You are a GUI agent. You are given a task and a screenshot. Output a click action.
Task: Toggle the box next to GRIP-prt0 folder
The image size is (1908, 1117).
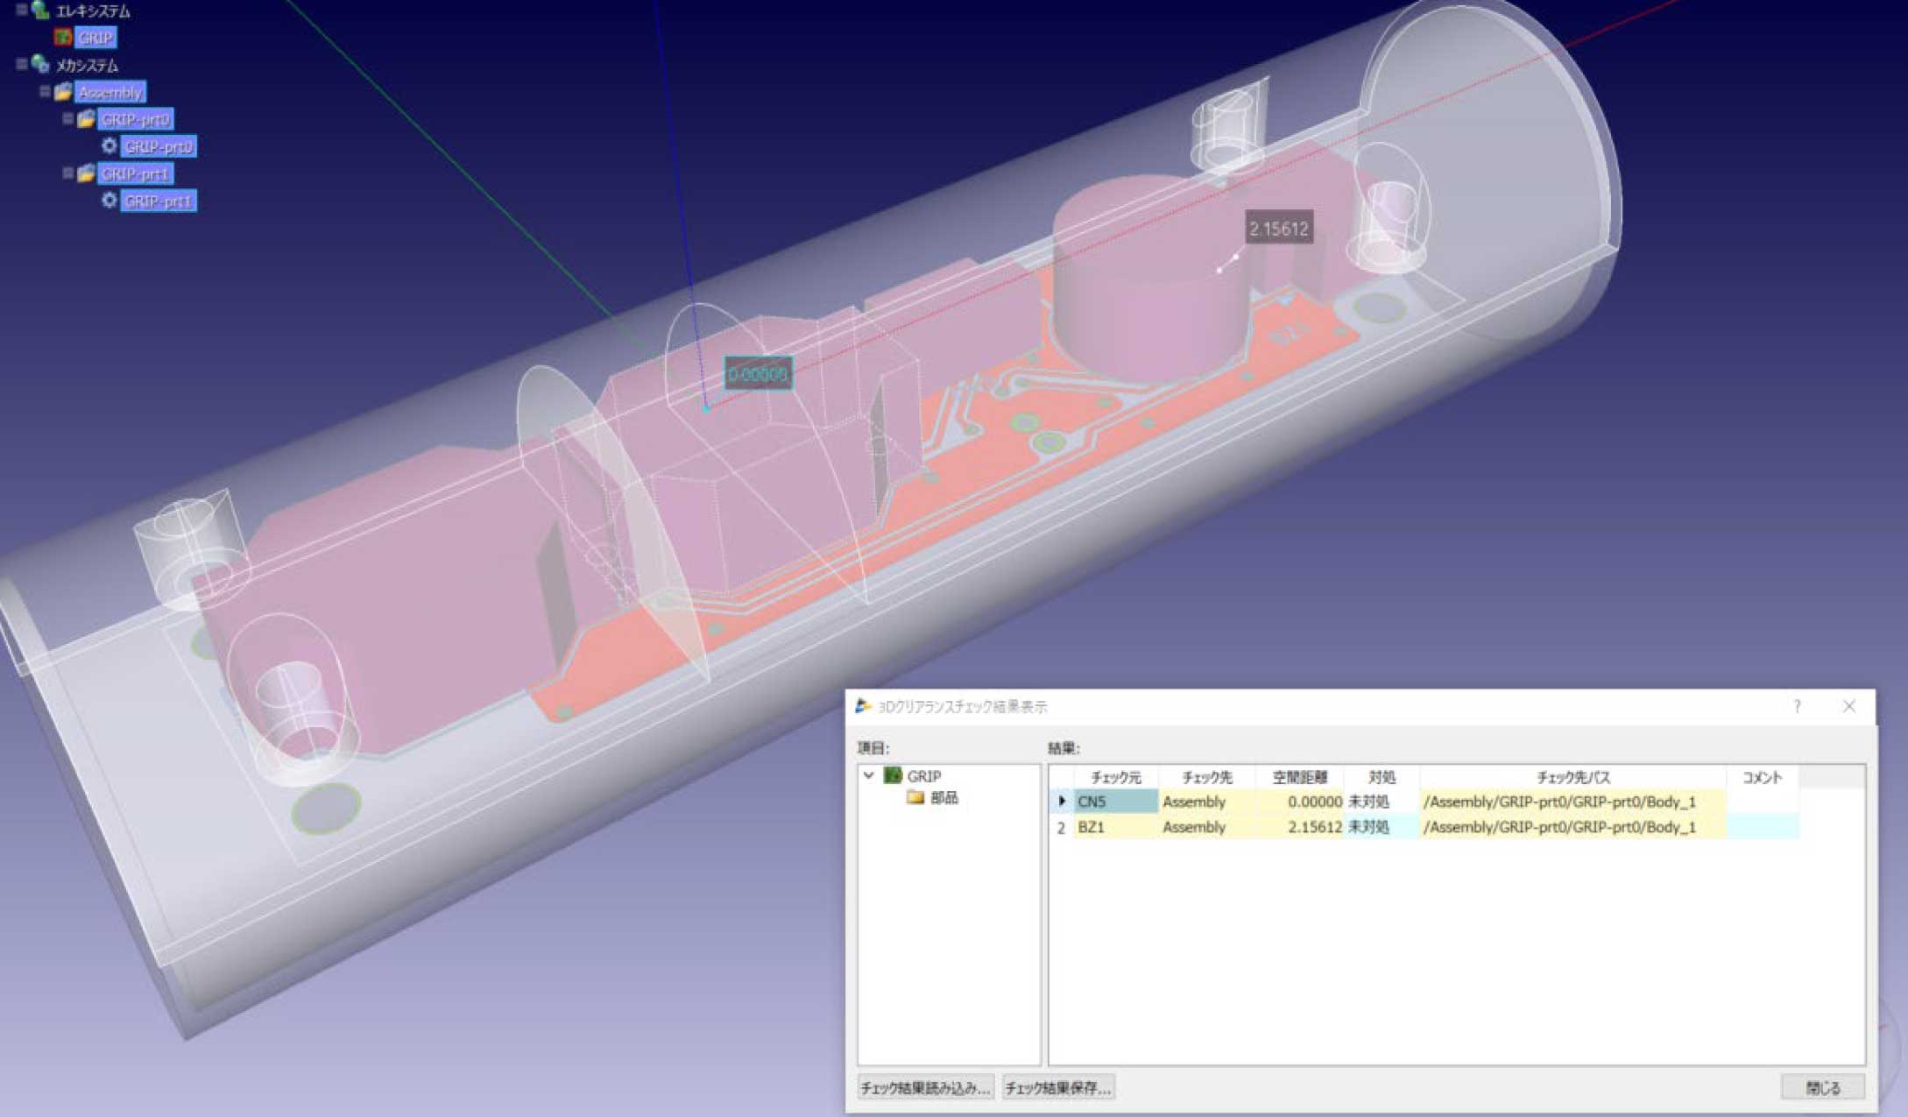[67, 119]
